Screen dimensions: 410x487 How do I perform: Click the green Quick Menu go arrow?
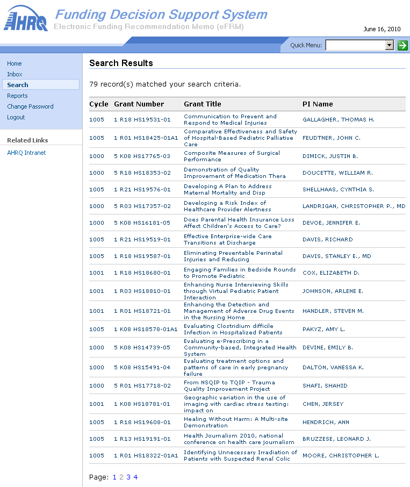coord(402,45)
